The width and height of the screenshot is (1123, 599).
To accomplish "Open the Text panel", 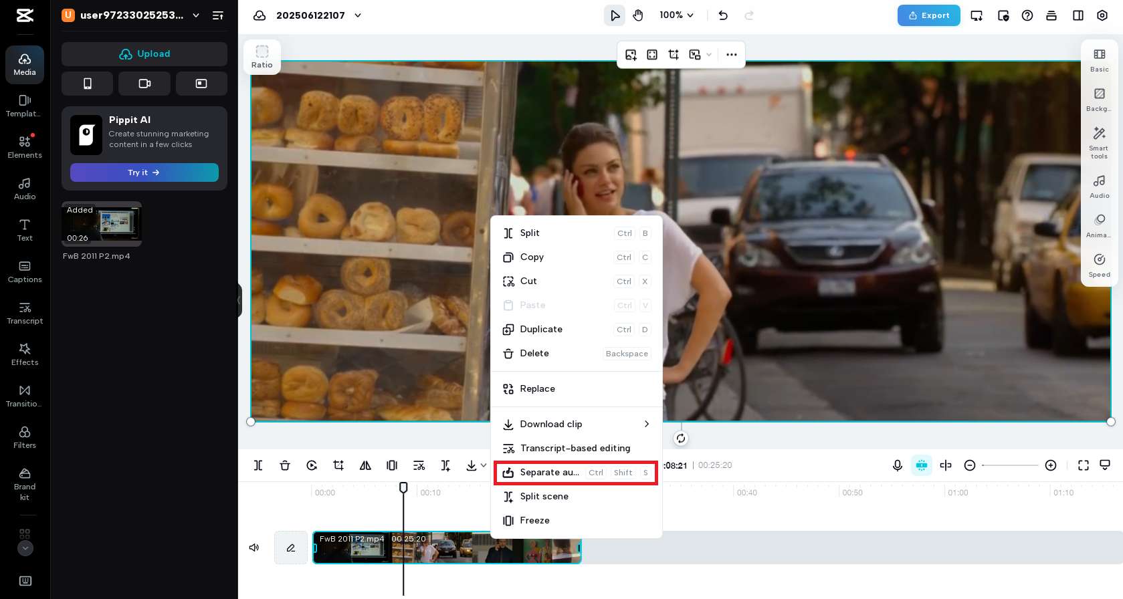I will (x=25, y=230).
